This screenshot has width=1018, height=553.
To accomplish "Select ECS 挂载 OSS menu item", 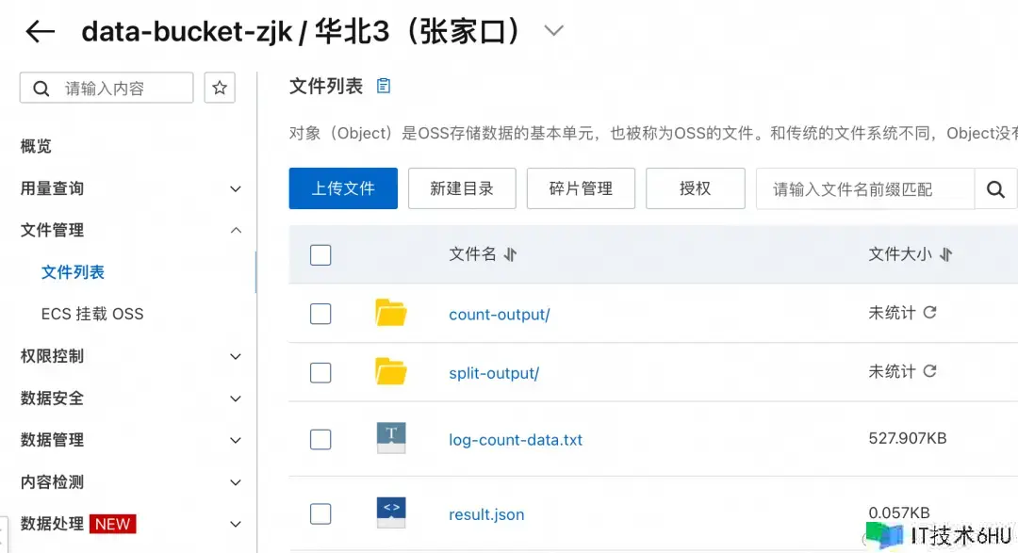I will point(92,314).
